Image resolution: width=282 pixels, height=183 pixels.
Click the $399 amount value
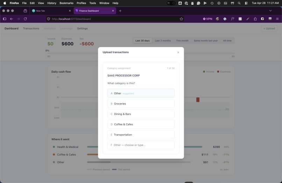click(216, 147)
